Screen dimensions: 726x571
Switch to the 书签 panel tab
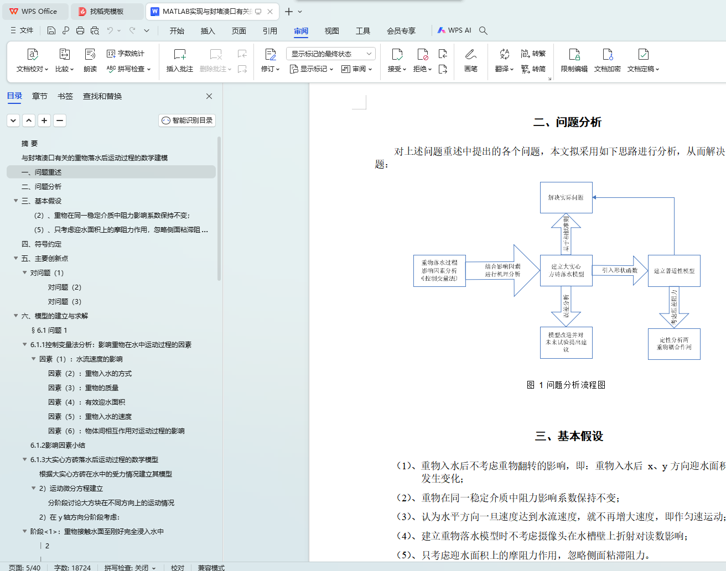[65, 96]
